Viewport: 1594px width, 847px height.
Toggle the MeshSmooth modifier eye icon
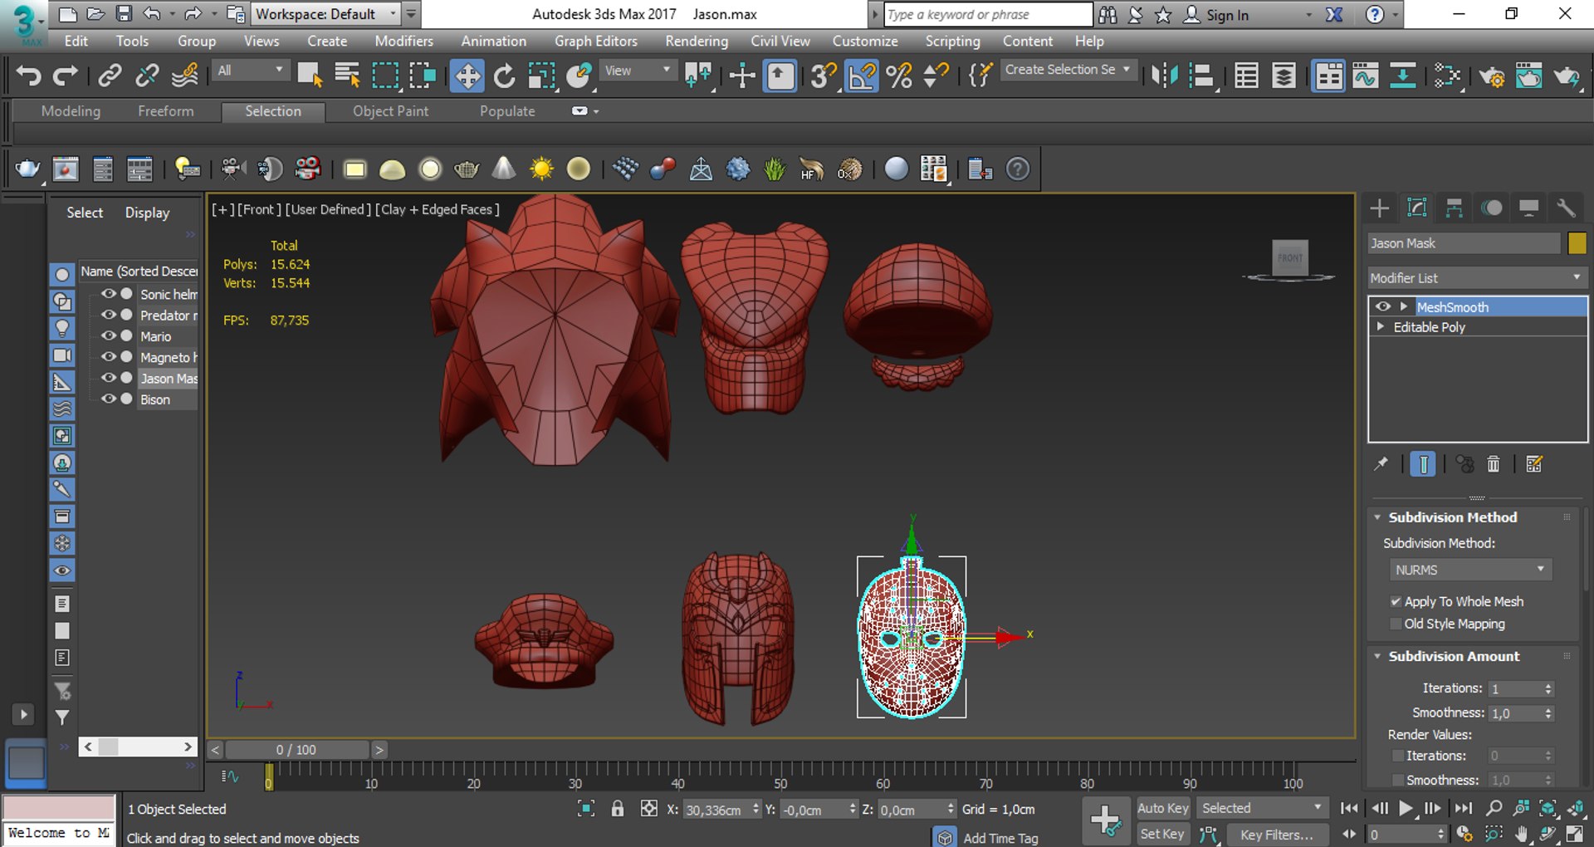1382,306
